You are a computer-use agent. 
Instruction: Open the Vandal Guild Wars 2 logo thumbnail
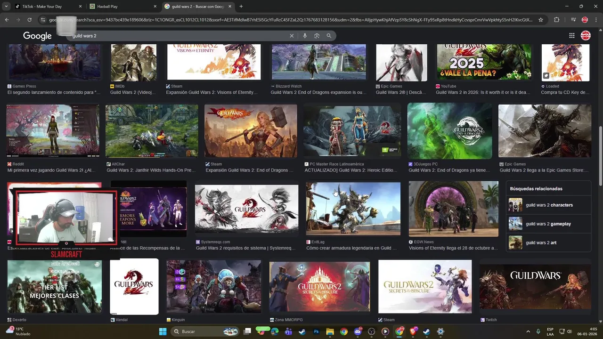[x=134, y=286]
